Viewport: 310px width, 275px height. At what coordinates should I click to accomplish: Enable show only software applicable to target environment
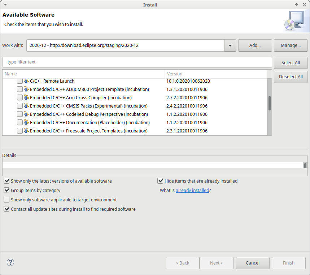coord(6,200)
